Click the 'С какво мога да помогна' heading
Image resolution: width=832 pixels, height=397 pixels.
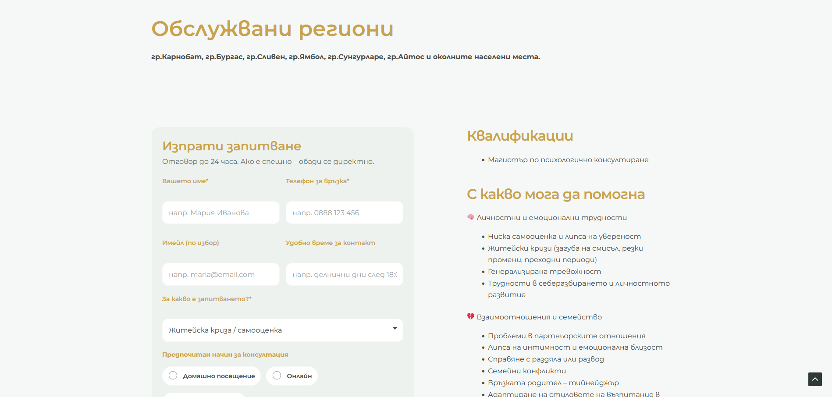[555, 194]
